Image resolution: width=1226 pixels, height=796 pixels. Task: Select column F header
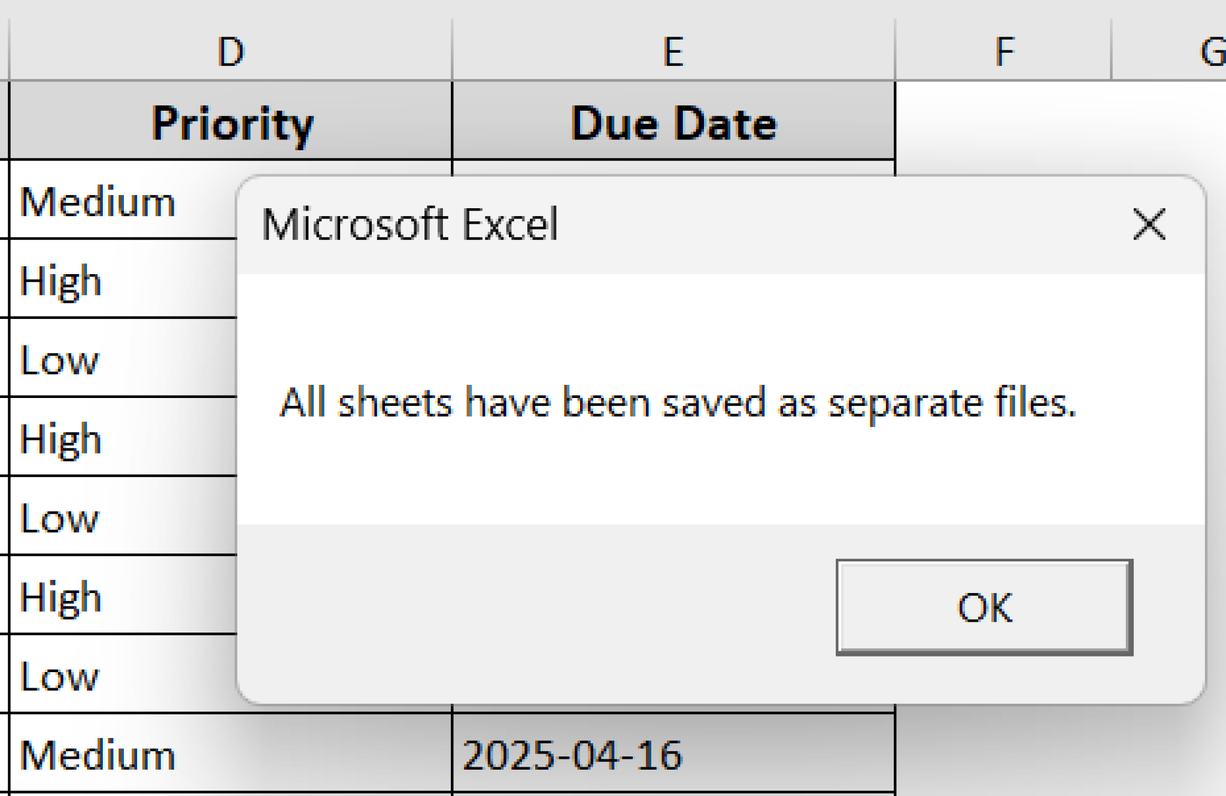pyautogui.click(x=1003, y=51)
